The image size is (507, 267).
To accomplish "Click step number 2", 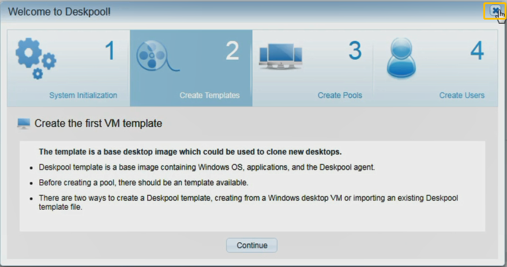I will coord(232,51).
